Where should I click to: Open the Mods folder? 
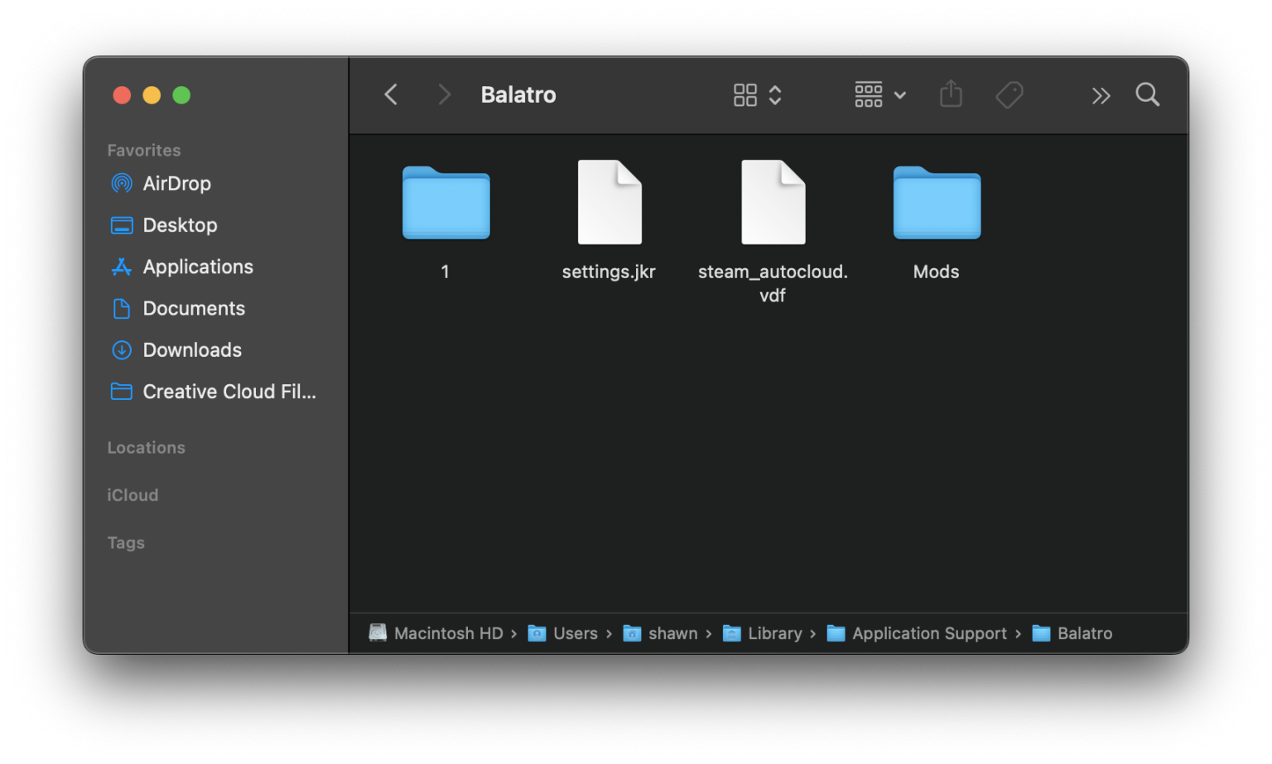936,204
